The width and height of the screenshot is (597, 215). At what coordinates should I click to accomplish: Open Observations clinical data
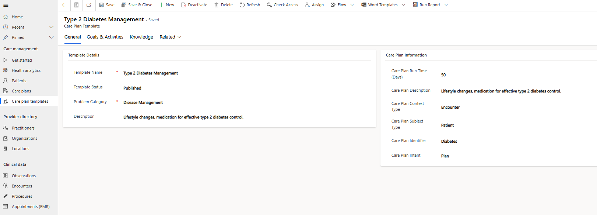point(29,176)
